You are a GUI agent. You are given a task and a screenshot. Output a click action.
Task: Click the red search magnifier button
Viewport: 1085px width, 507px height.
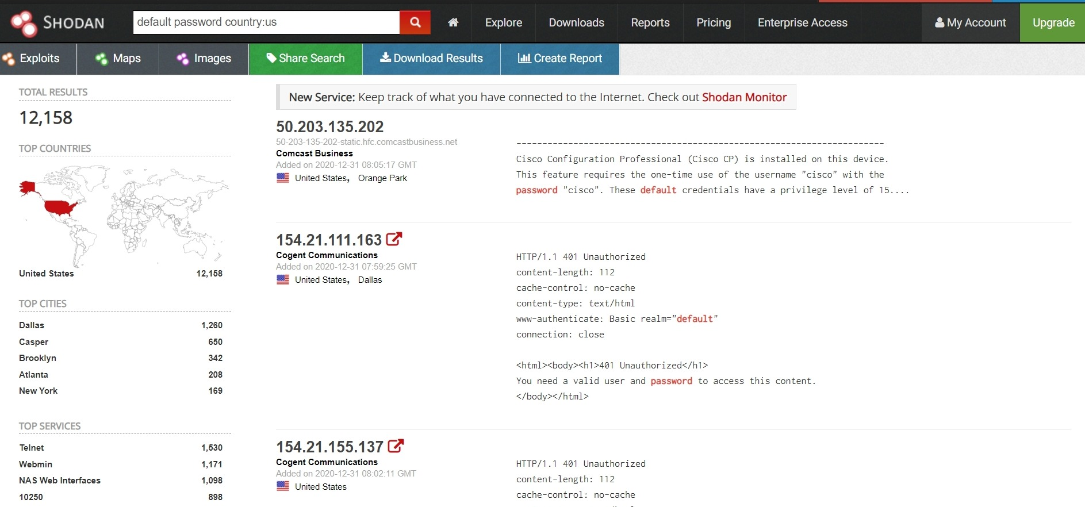[415, 22]
